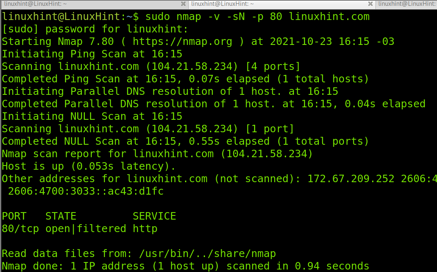Close the first terminal tab
The image size is (437, 272).
pos(183,3)
